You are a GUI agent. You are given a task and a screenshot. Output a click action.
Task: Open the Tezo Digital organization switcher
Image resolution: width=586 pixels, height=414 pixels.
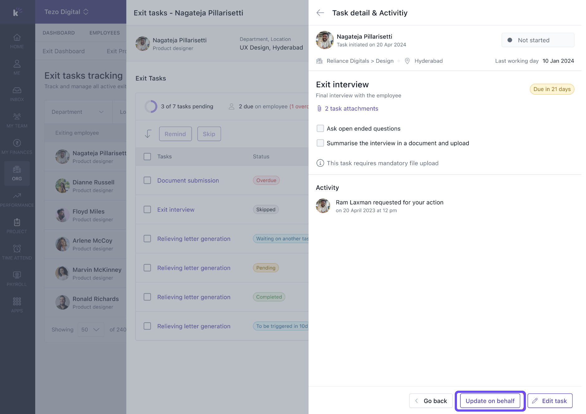click(66, 12)
